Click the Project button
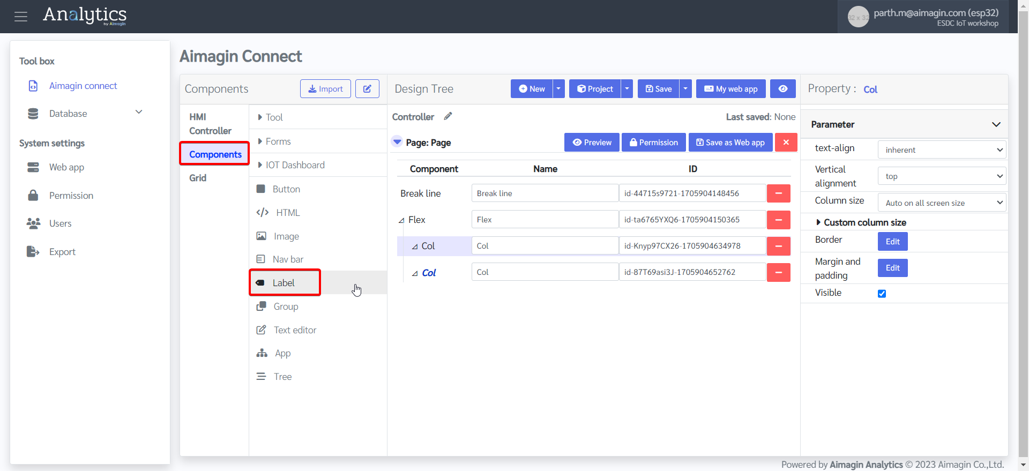Image resolution: width=1029 pixels, height=471 pixels. pyautogui.click(x=595, y=89)
